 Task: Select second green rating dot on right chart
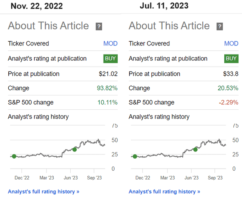[x=195, y=150]
